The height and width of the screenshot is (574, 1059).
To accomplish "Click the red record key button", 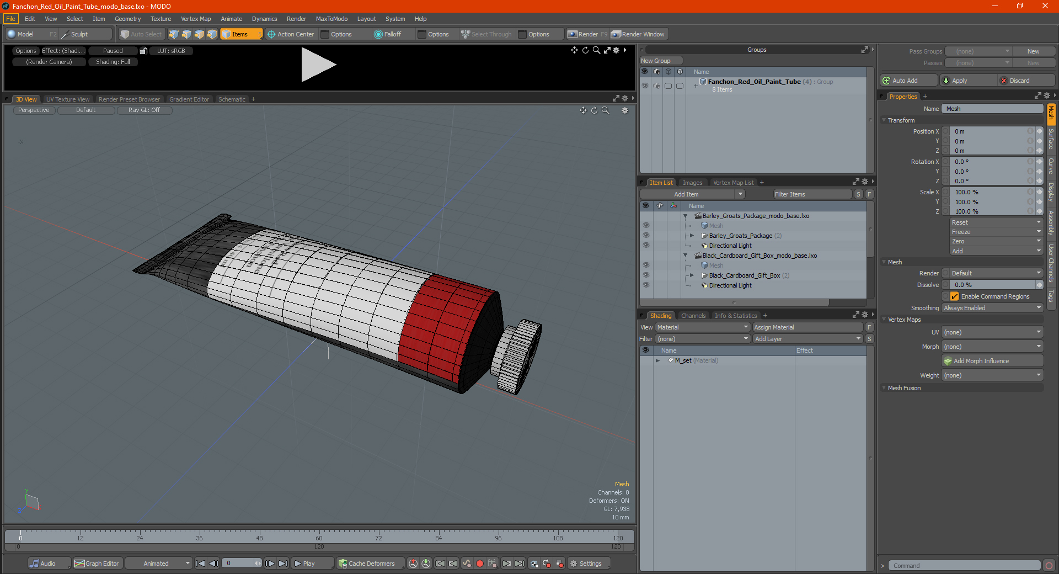I will [x=479, y=564].
